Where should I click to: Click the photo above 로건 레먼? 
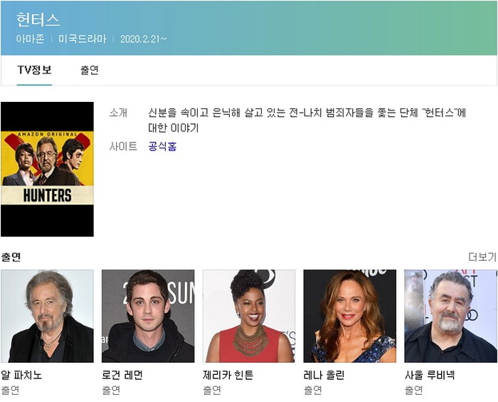pos(148,316)
